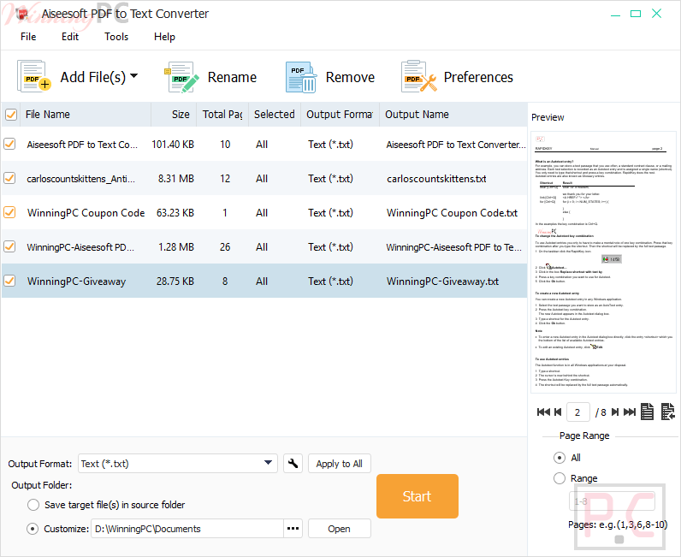Choose Save target file(s) in source folder
681x557 pixels.
[x=33, y=505]
